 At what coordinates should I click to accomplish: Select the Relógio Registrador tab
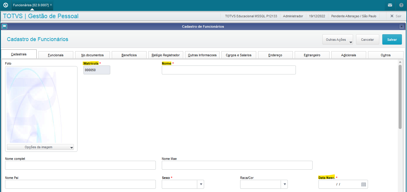click(166, 55)
